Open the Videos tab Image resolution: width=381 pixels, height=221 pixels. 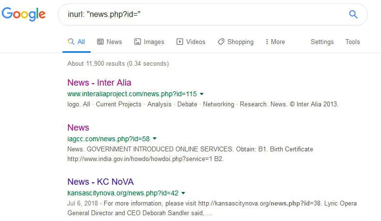coord(191,42)
